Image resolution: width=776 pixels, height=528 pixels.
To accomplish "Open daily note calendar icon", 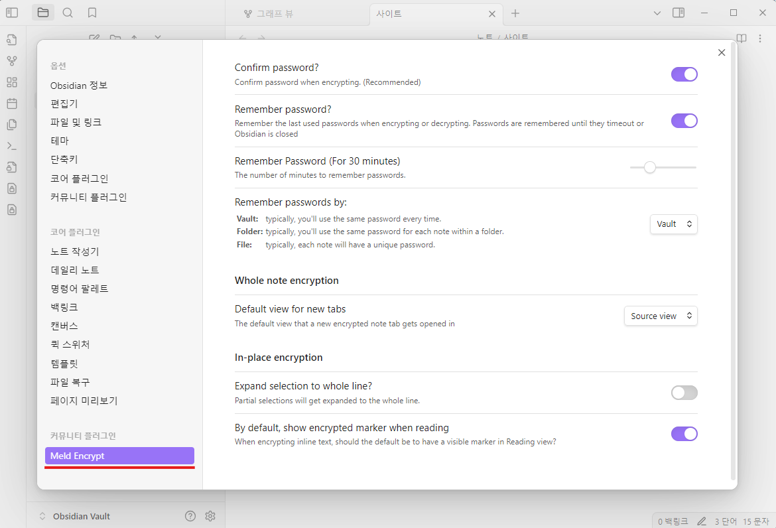I will click(12, 103).
